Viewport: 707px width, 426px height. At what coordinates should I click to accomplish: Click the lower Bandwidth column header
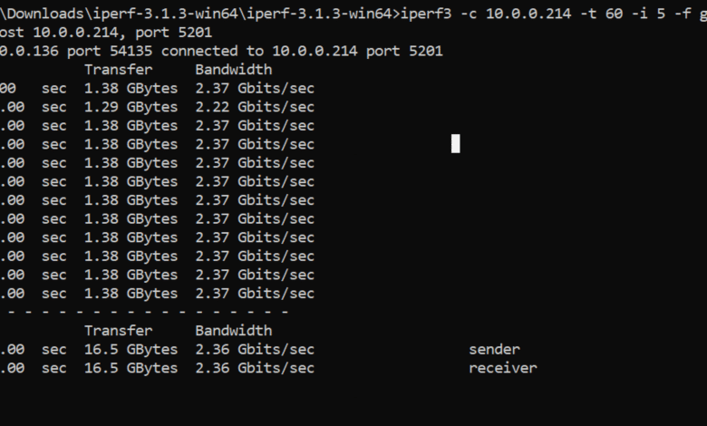[234, 331]
